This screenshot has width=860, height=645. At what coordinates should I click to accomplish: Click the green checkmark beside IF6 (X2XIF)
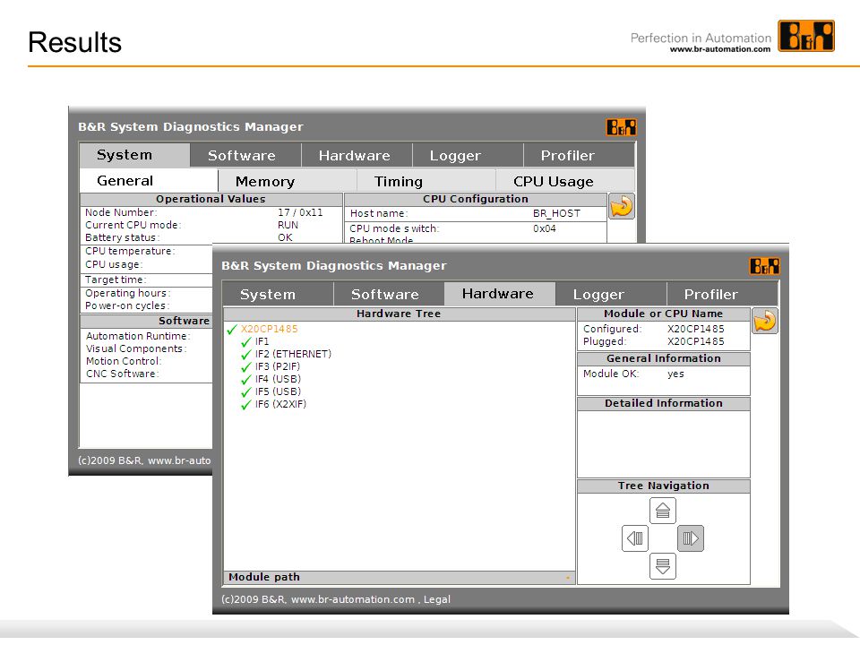(246, 405)
